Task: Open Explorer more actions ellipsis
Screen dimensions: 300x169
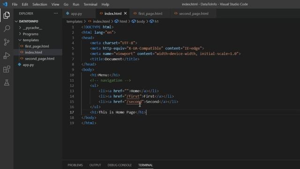Action: click(x=56, y=13)
